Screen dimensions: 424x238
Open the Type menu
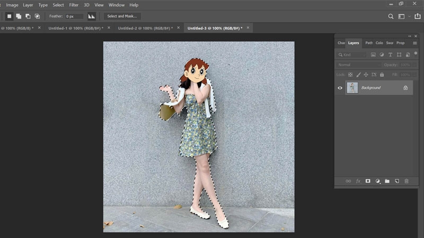[x=43, y=5]
